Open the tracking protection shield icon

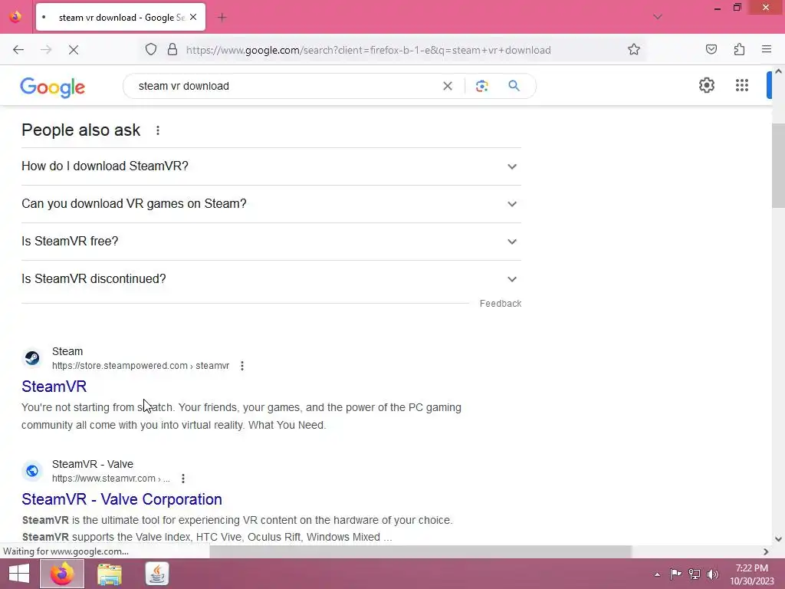[151, 50]
